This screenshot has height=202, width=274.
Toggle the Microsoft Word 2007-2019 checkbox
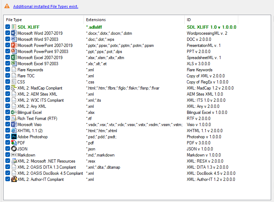pos(8,33)
